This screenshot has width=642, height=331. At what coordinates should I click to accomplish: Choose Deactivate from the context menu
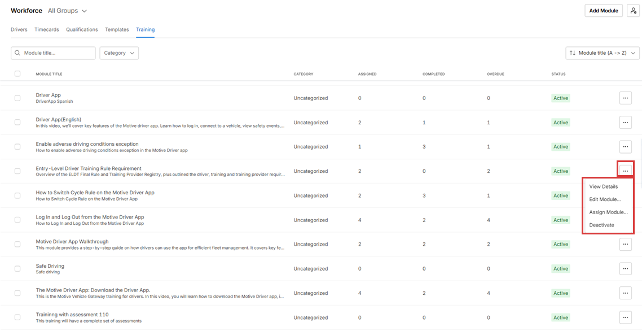coord(601,225)
